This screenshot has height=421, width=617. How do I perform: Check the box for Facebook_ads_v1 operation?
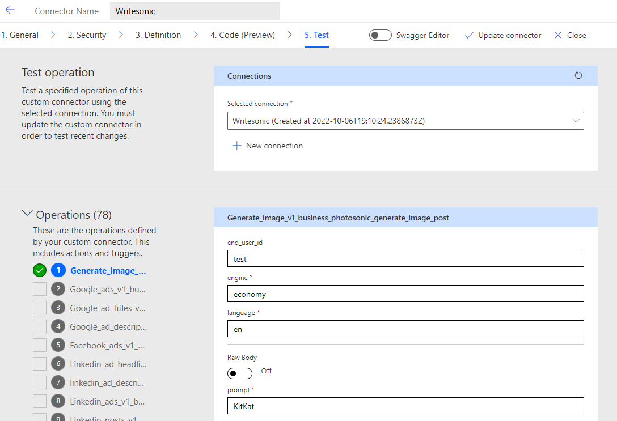[40, 345]
